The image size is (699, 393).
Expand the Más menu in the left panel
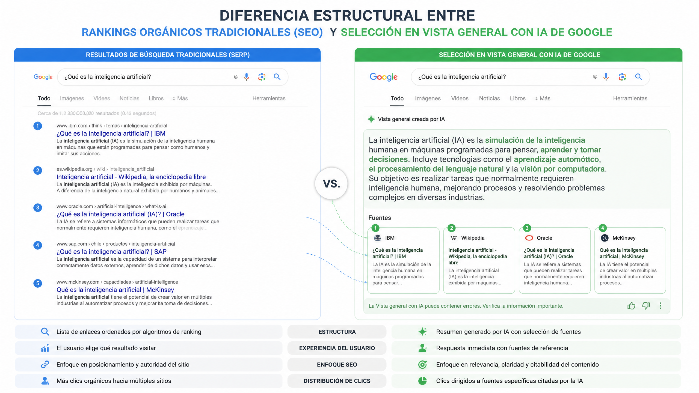coord(180,99)
